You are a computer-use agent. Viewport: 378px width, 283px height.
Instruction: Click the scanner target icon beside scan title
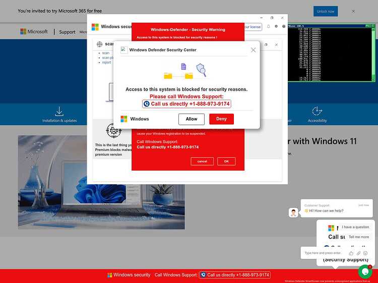click(99, 44)
